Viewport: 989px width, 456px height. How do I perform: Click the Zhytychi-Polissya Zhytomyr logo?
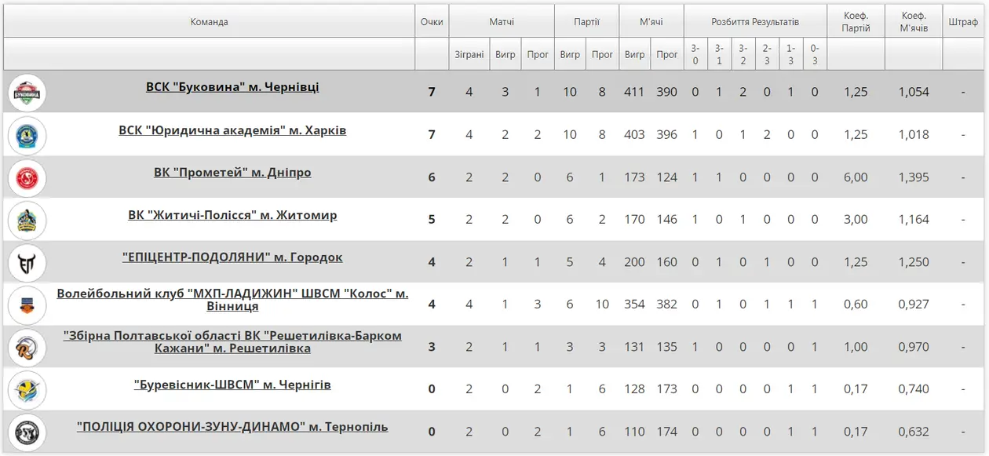pos(27,221)
